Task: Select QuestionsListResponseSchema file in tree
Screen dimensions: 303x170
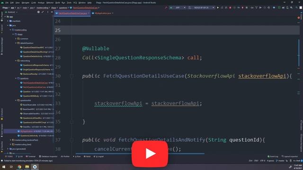Action: click(x=36, y=65)
